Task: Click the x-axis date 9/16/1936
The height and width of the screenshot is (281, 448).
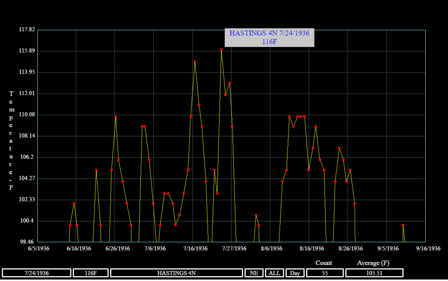Action: pos(428,249)
